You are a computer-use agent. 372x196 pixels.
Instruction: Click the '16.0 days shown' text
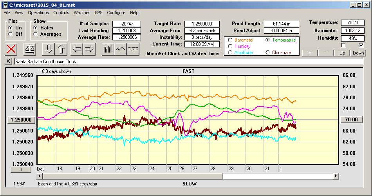point(55,71)
